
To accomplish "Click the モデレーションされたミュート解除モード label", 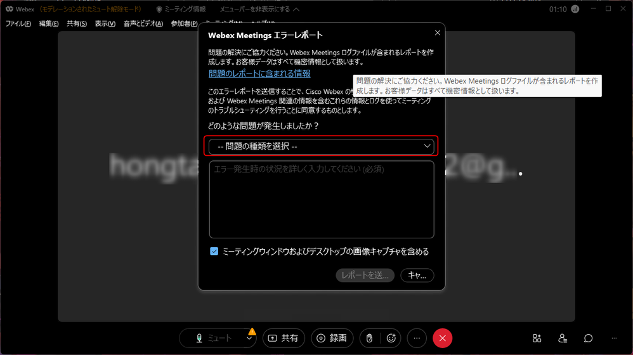I will pyautogui.click(x=91, y=9).
